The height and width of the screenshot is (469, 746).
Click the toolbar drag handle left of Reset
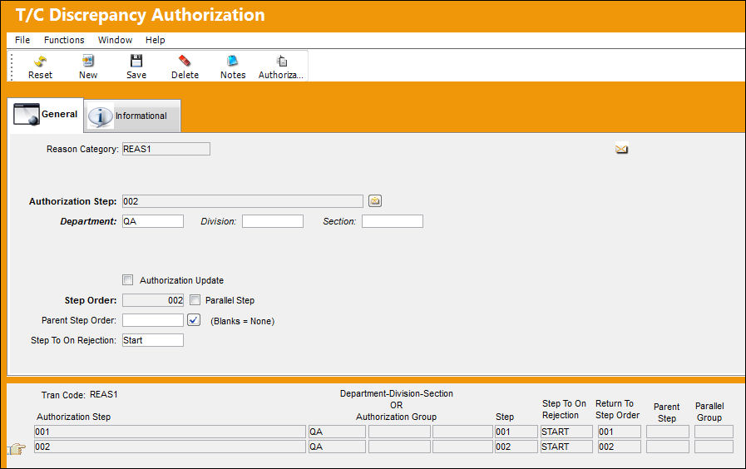click(12, 67)
